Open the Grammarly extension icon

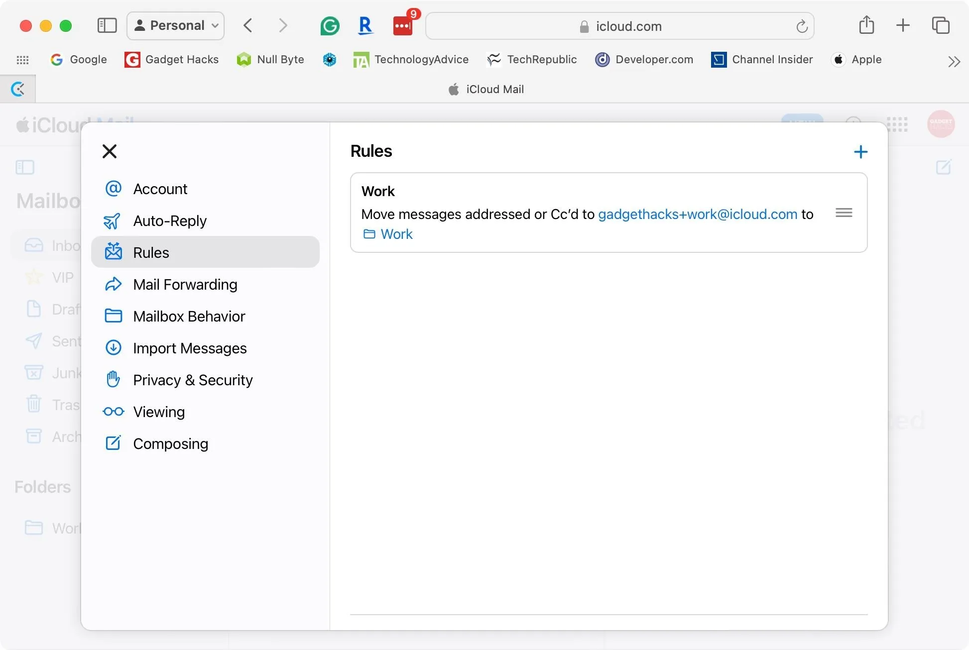pos(330,26)
